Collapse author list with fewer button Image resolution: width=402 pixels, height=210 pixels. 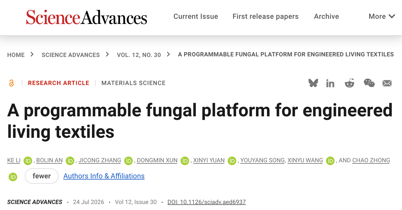pos(42,176)
